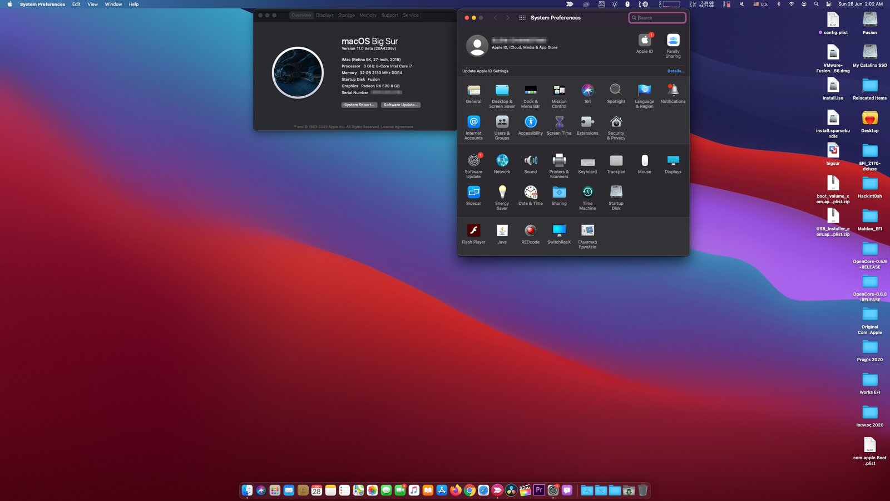Open Sidecar preferences

pyautogui.click(x=473, y=192)
